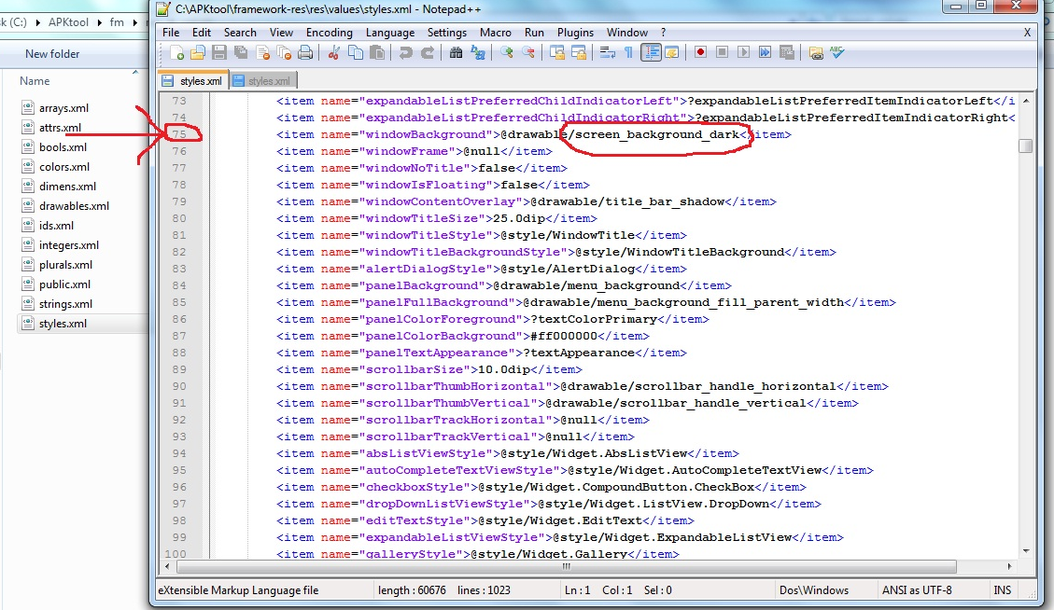
Task: Click the Stop Recording macro icon
Action: (x=722, y=52)
